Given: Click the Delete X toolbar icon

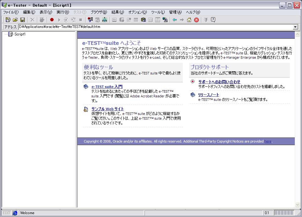Looking at the screenshot, I should [32, 20].
